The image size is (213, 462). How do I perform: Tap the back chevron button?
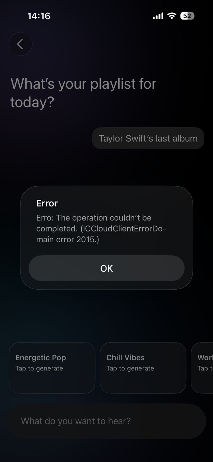point(20,44)
